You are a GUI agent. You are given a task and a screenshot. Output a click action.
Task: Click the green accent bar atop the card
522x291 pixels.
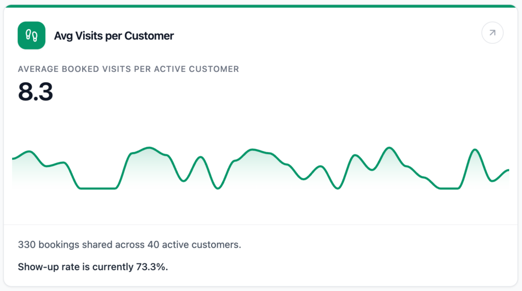261,6
